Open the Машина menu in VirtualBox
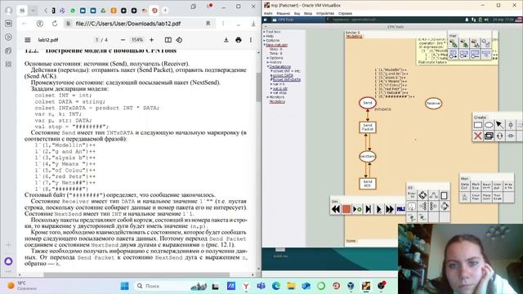The image size is (523, 294). point(284,14)
